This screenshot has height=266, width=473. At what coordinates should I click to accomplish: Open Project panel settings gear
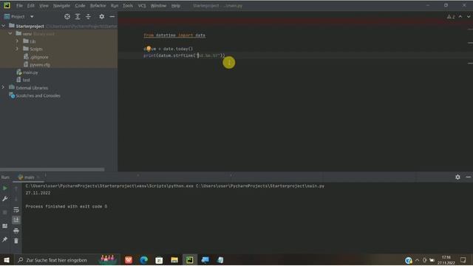pyautogui.click(x=102, y=16)
